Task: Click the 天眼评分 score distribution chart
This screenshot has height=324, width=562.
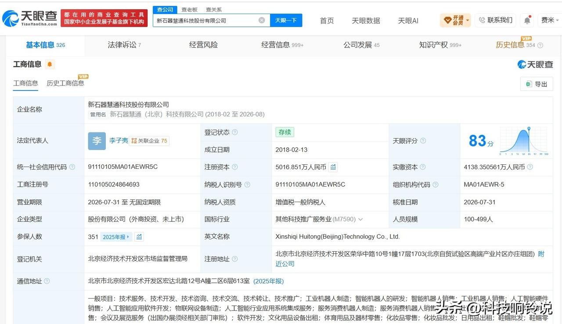Action: pos(524,141)
